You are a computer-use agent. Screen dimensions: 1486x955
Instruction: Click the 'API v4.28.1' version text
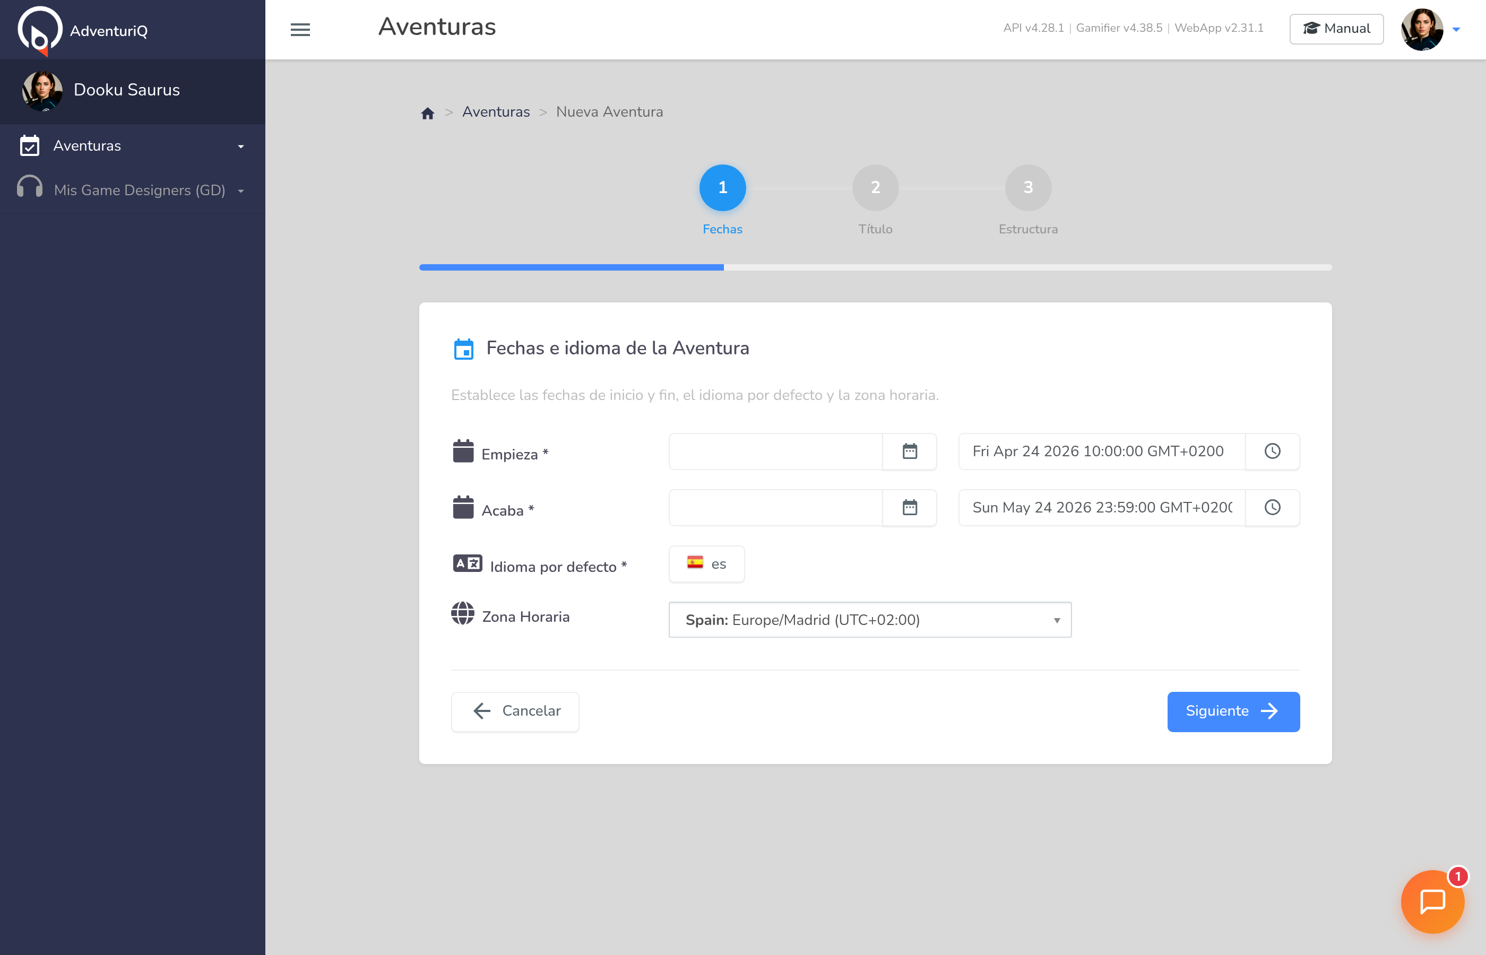(1033, 28)
